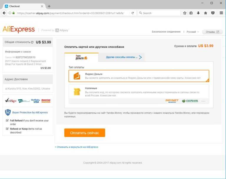Click the Сумма к оплате US $3.99 amount
Viewport: 226px width, 179px height.
click(206, 46)
